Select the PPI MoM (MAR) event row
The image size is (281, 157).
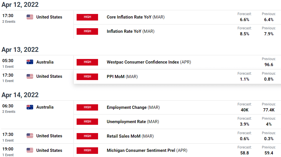point(177,77)
